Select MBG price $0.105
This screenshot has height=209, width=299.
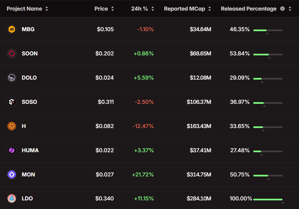[105, 29]
